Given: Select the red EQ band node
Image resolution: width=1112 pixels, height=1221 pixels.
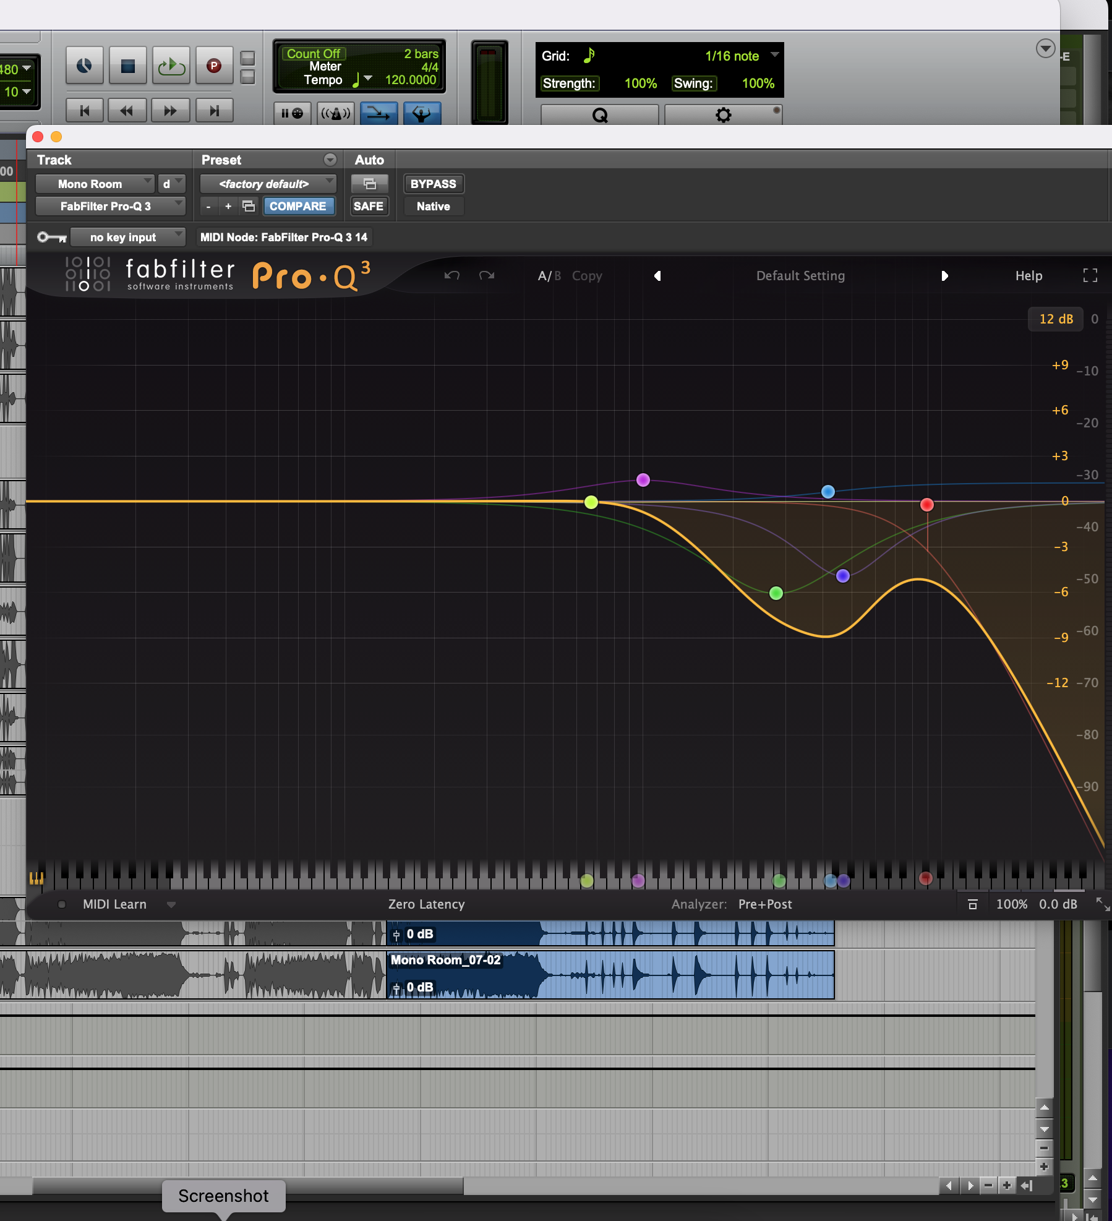Looking at the screenshot, I should pyautogui.click(x=926, y=505).
